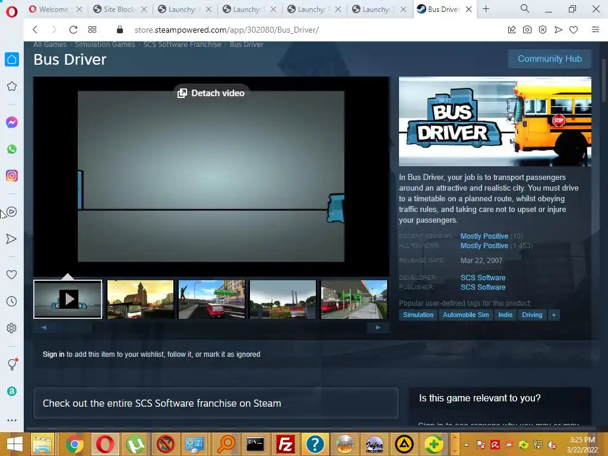
Task: Open uTorrent from the taskbar
Action: click(135, 444)
